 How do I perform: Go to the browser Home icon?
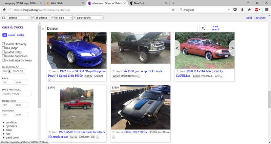(x=249, y=10)
